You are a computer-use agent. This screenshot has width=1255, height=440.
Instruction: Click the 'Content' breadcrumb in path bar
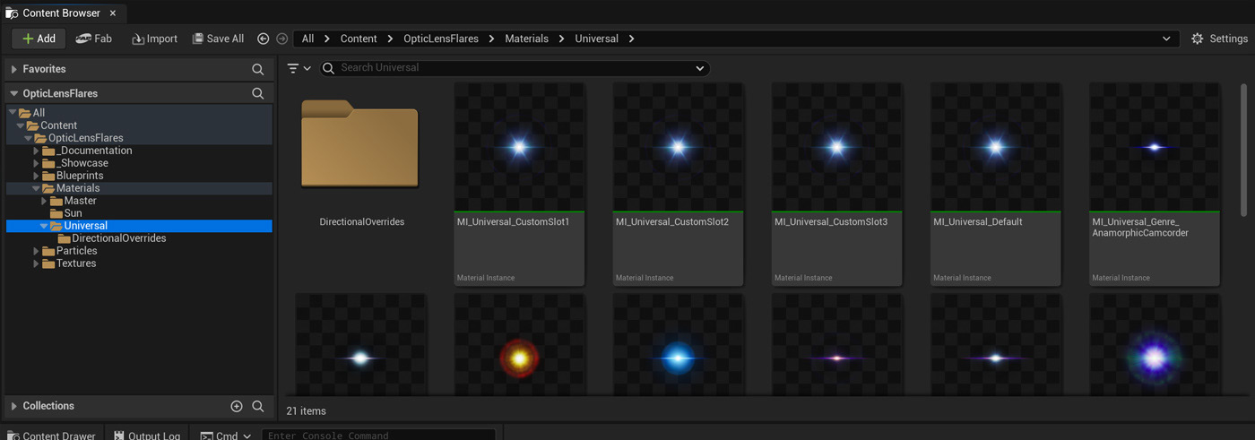[x=359, y=39]
